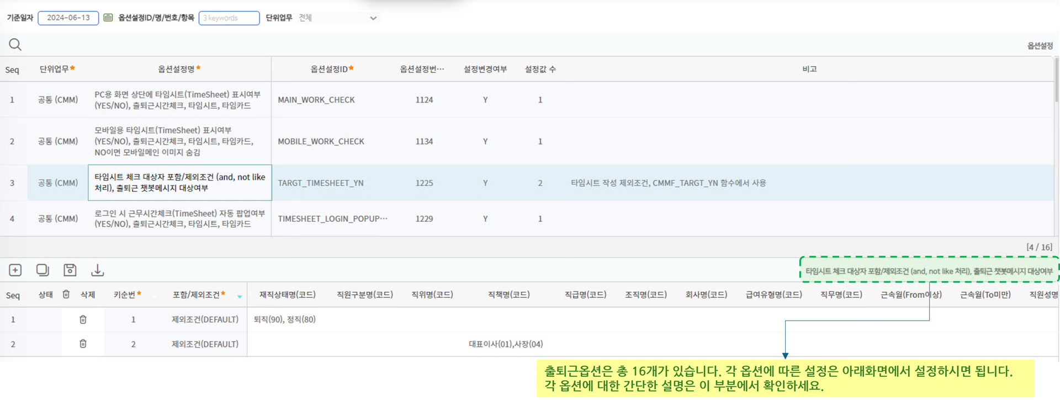This screenshot has width=1060, height=400.
Task: Click the 조직명(코드) column header
Action: pyautogui.click(x=645, y=295)
